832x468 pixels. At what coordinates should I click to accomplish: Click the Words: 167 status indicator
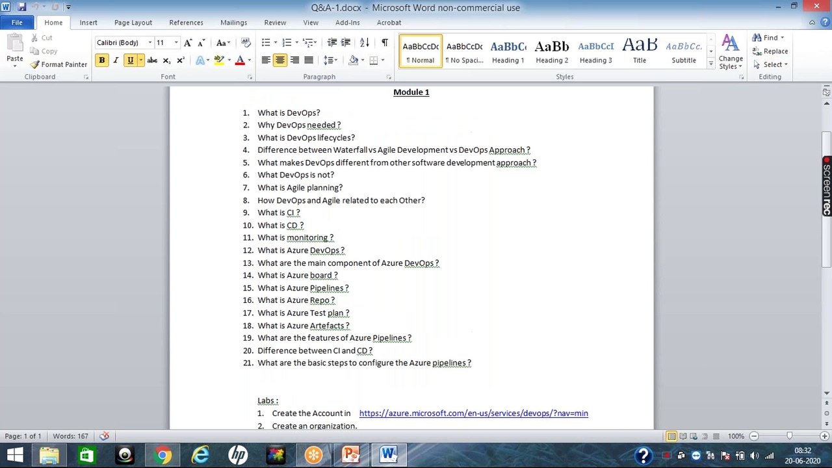point(70,436)
